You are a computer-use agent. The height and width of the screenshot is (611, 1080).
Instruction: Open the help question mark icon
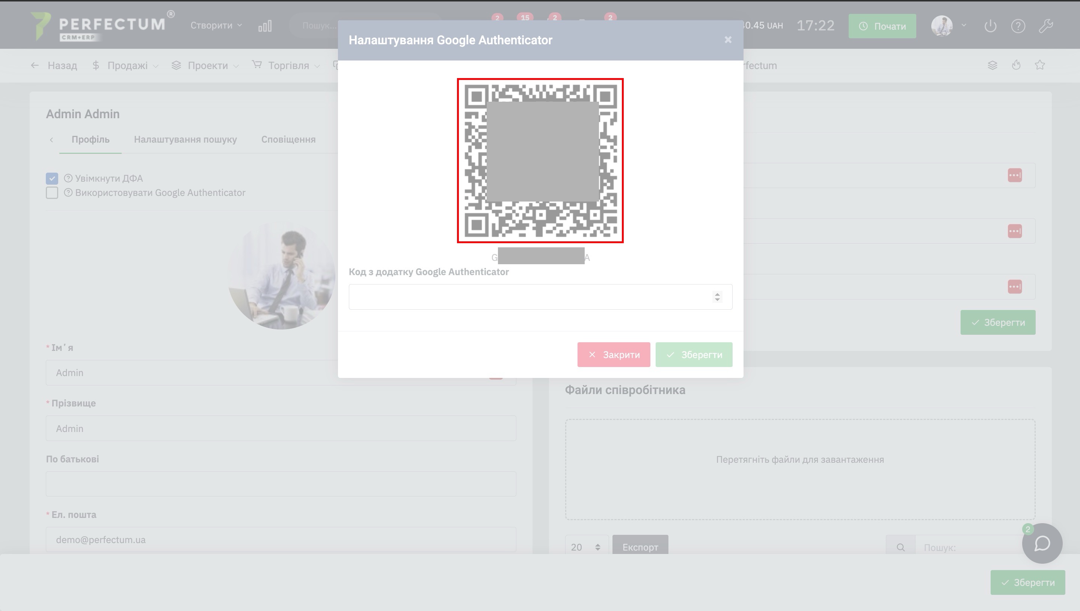tap(1018, 26)
